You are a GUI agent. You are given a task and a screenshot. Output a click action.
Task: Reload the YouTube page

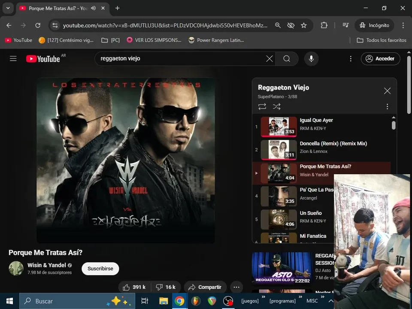[38, 25]
